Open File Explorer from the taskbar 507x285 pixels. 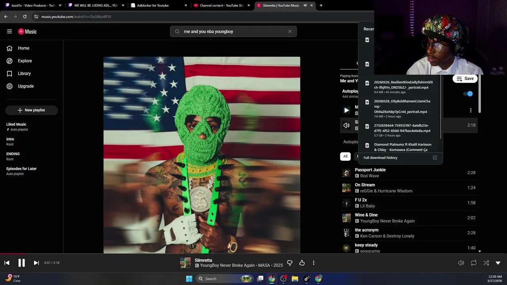pyautogui.click(x=295, y=279)
